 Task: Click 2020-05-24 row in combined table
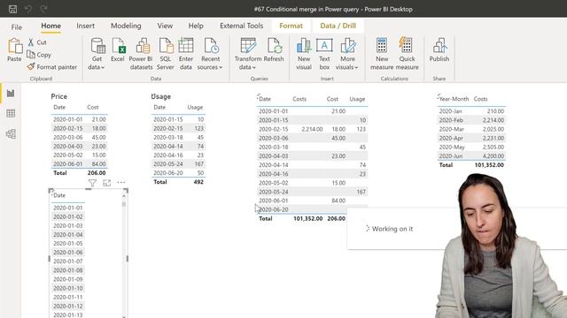tap(313, 192)
